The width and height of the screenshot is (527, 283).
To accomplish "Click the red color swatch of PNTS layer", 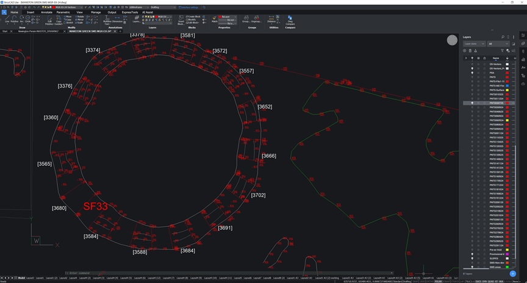I will (x=507, y=77).
